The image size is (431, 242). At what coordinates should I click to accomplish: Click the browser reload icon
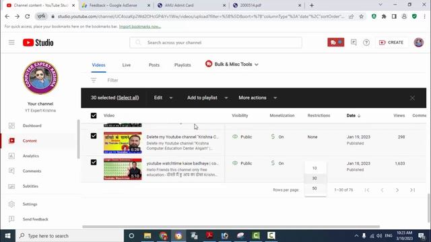point(27,16)
